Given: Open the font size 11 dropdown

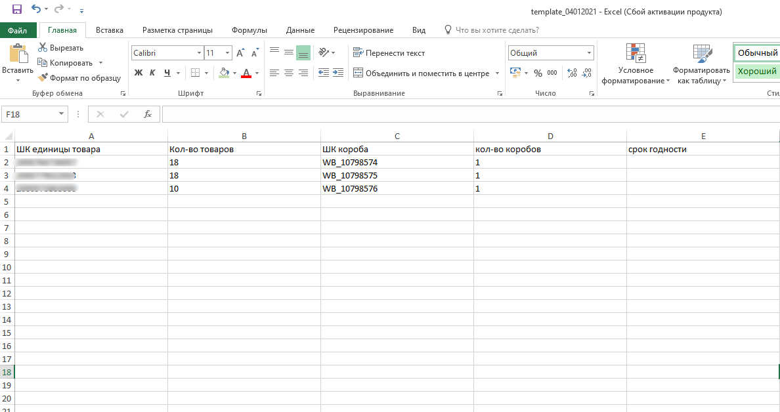Looking at the screenshot, I should (x=228, y=53).
